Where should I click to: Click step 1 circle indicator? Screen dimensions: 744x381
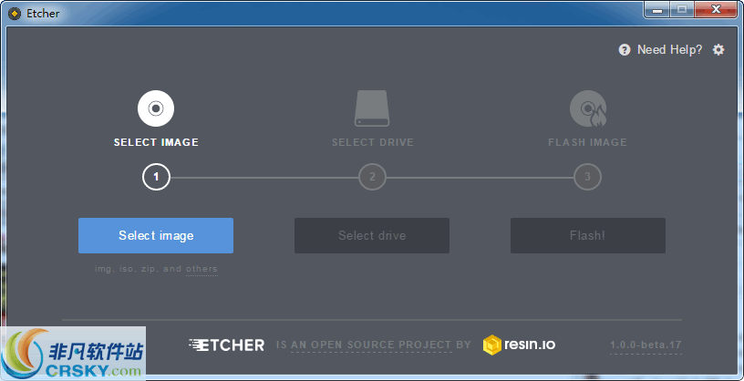pyautogui.click(x=156, y=177)
